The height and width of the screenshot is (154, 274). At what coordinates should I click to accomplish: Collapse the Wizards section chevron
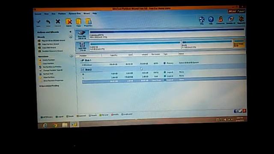(71, 37)
